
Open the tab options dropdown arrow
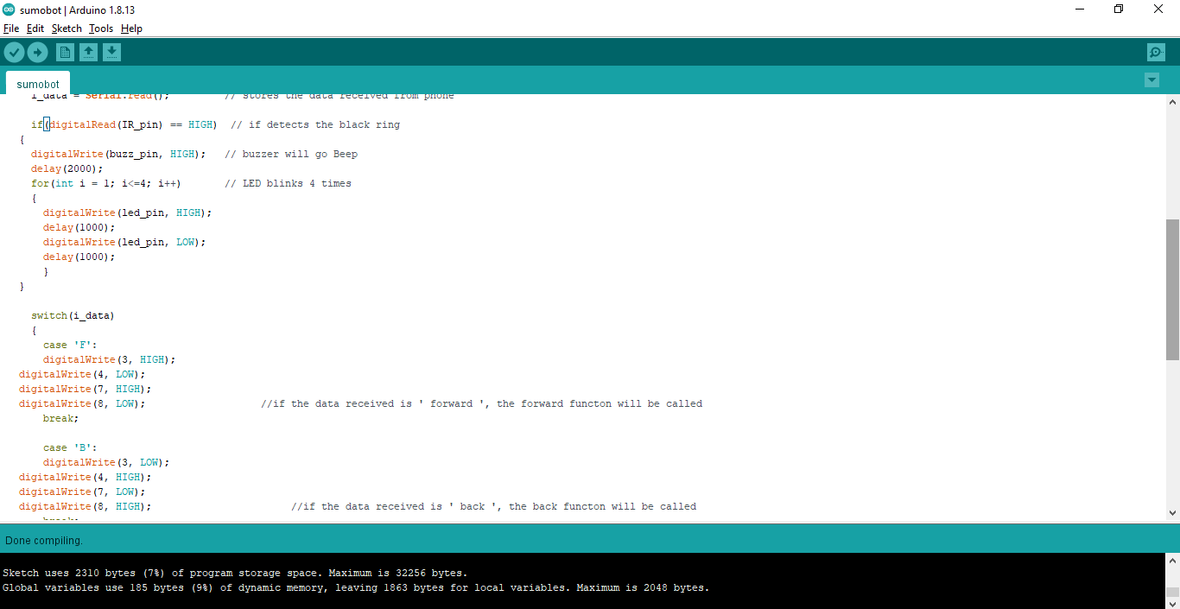(x=1151, y=79)
